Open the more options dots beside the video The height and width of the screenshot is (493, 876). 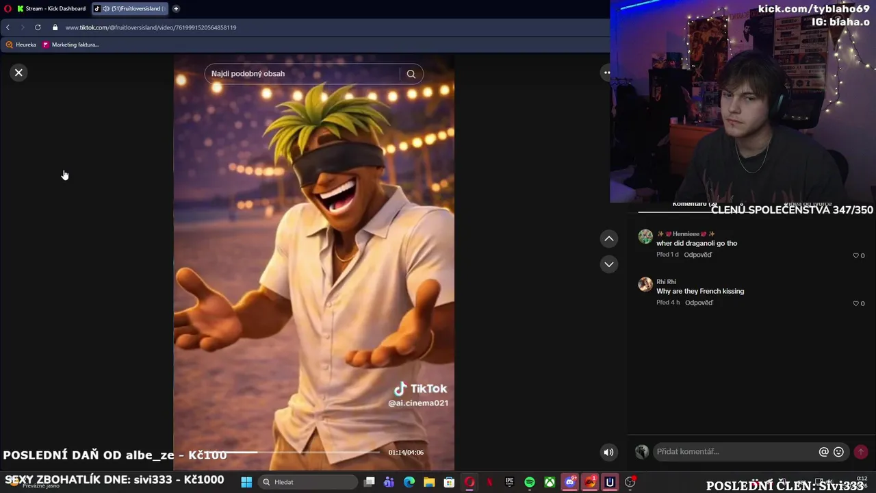pos(606,73)
